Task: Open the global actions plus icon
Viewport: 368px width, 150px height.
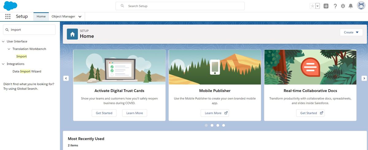Action: (x=326, y=6)
